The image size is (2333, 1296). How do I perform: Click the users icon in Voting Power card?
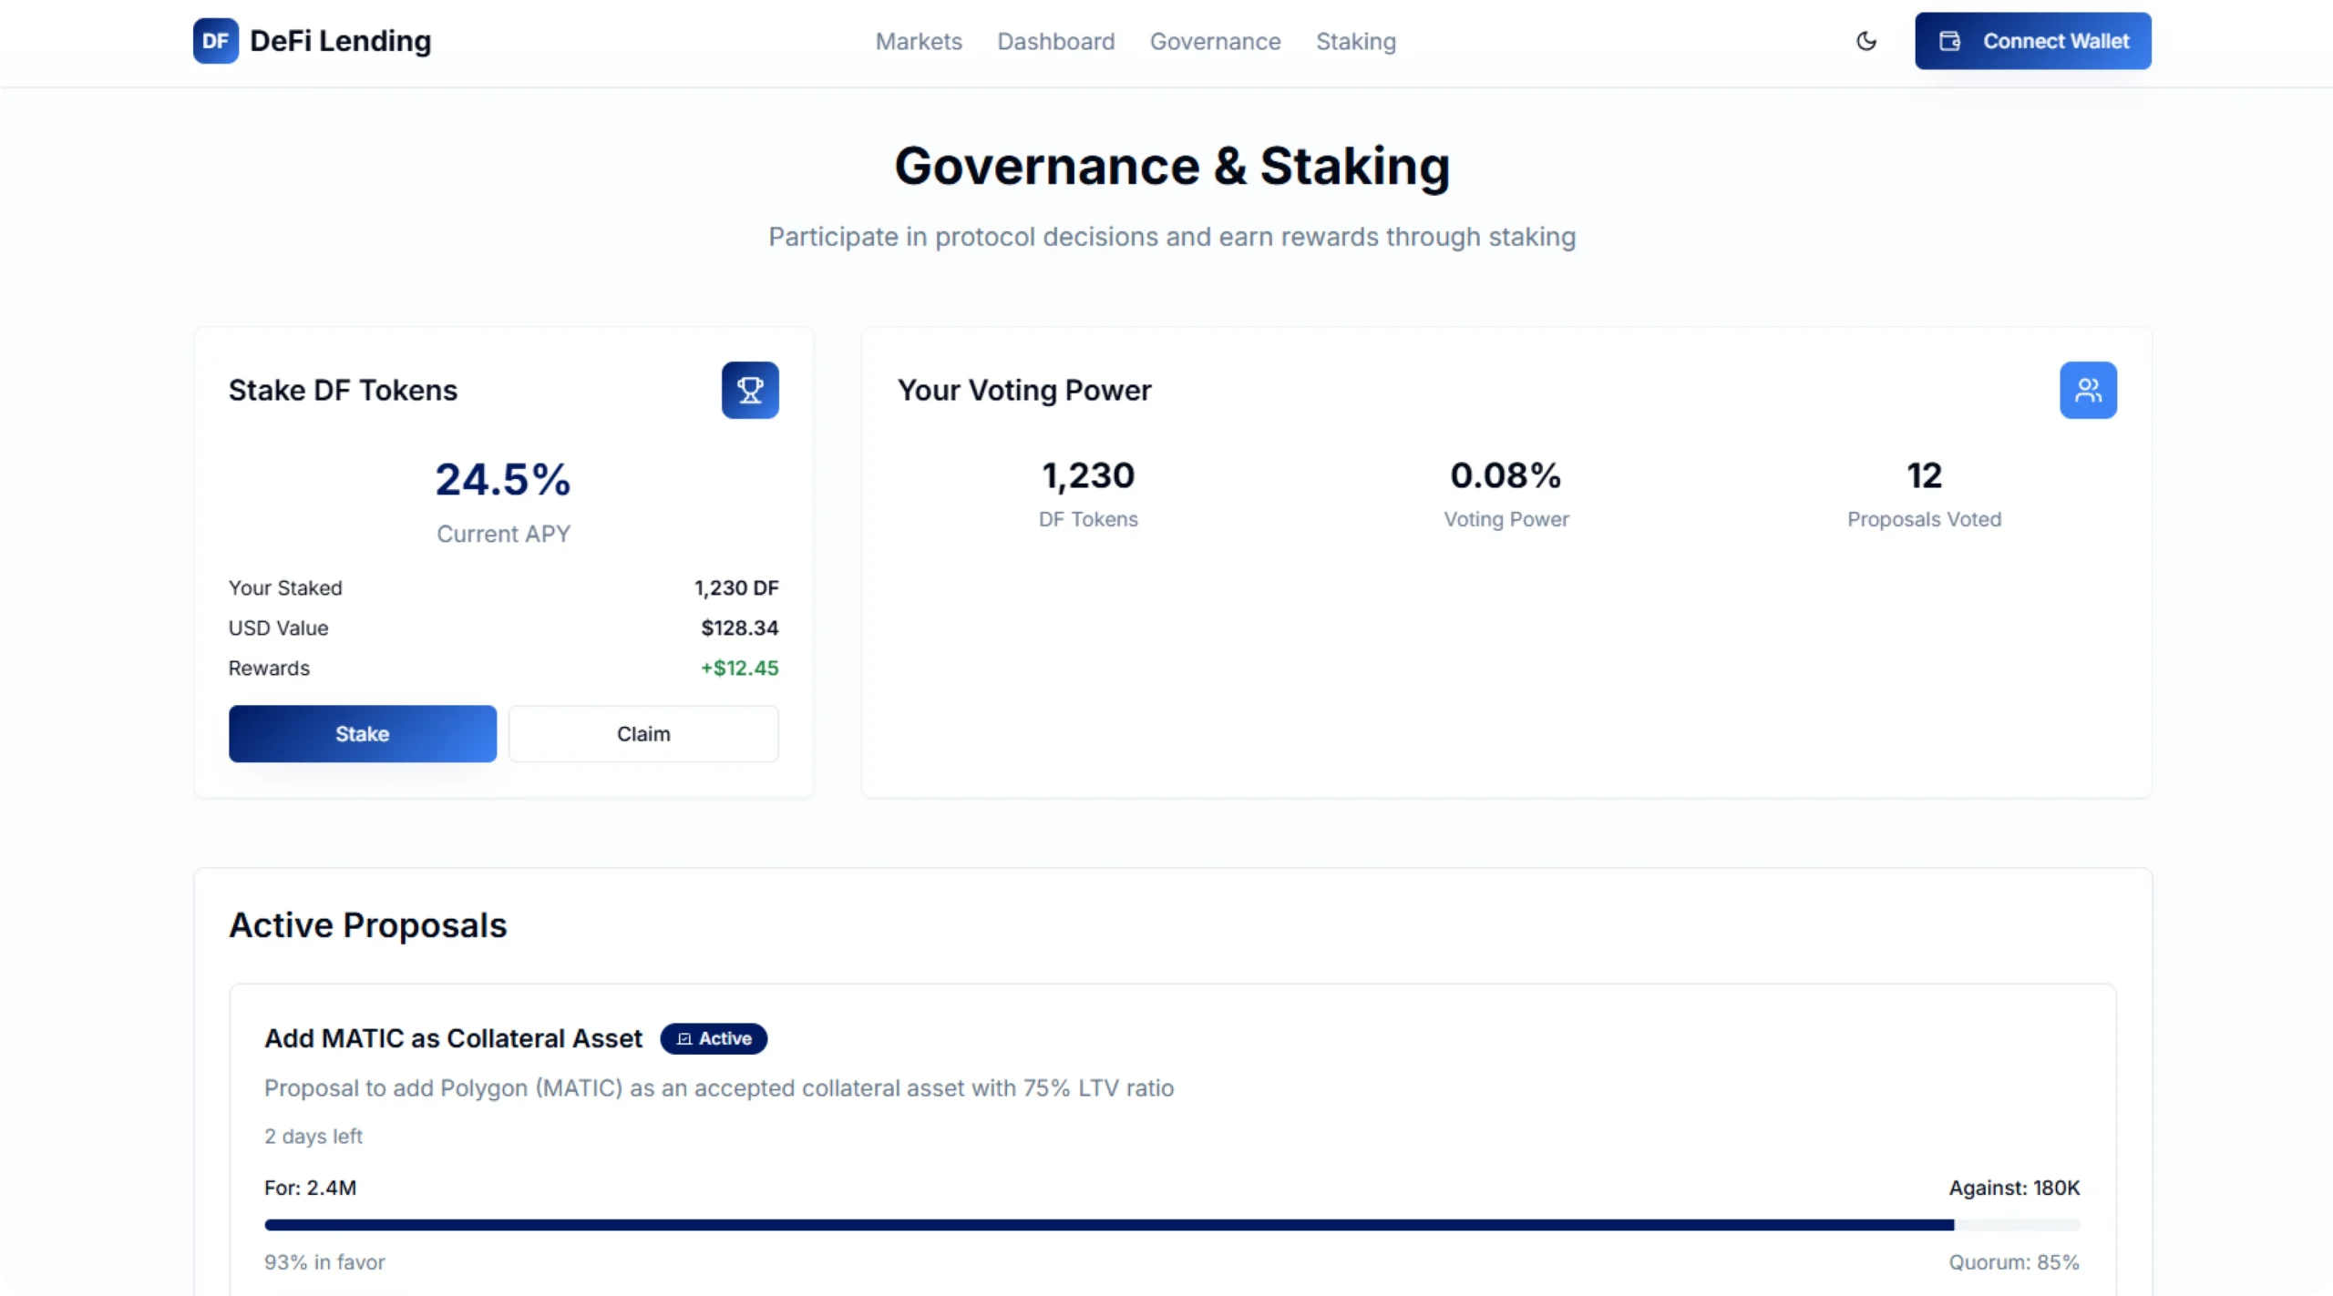coord(2087,390)
